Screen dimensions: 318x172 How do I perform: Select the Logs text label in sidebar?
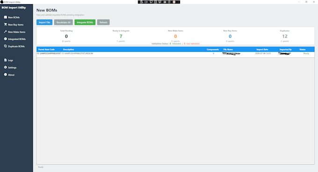[x=10, y=60]
